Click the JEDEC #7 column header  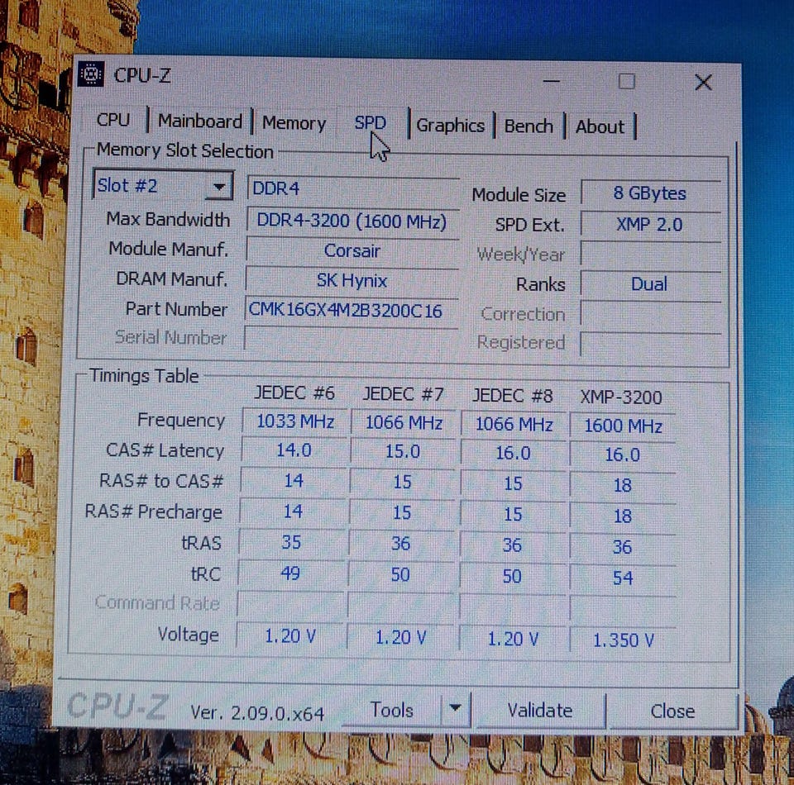pyautogui.click(x=403, y=394)
